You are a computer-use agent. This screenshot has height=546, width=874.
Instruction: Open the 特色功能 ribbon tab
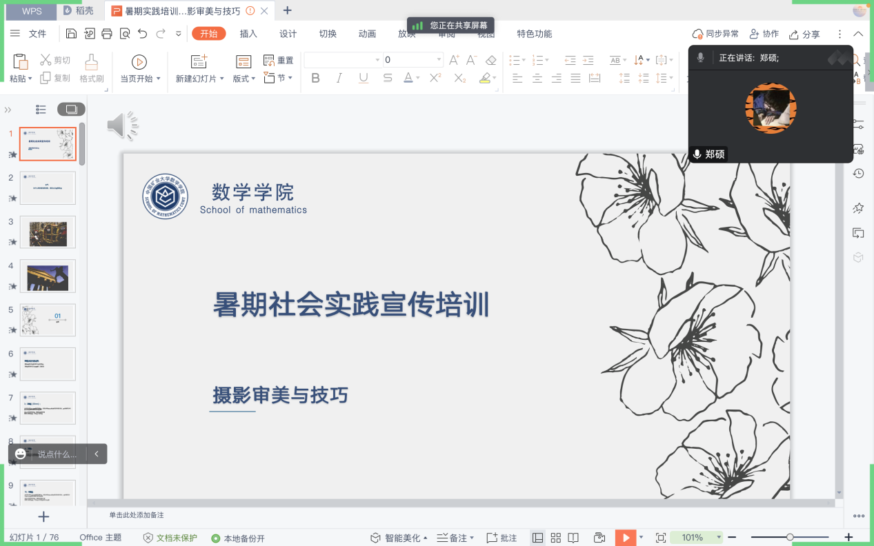(x=535, y=34)
